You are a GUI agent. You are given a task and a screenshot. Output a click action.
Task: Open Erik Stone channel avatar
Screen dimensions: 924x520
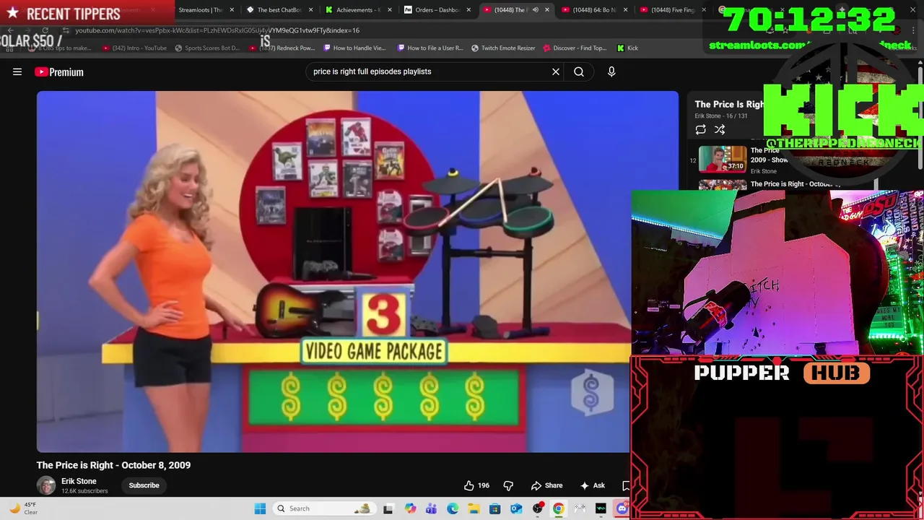[46, 485]
